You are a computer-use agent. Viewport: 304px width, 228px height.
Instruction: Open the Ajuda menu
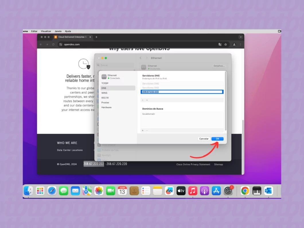click(x=68, y=31)
